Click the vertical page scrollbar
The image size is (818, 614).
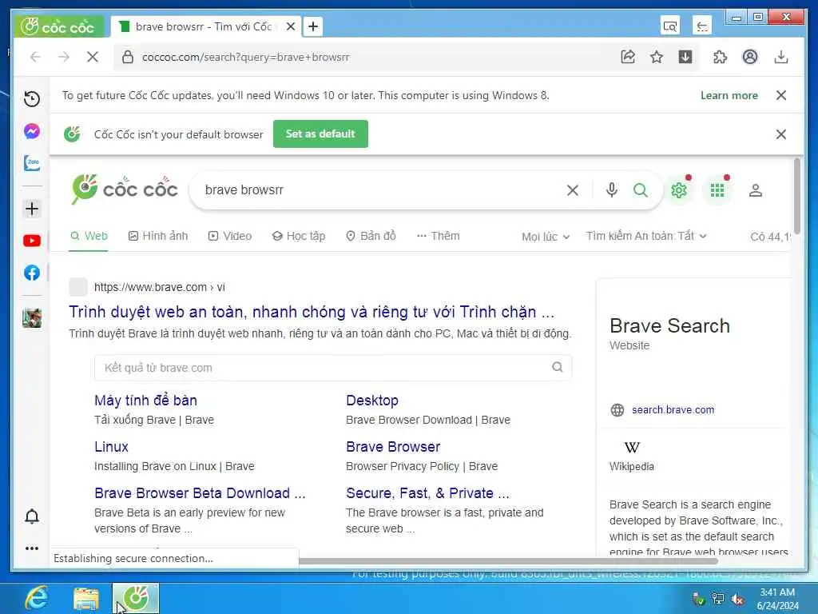tap(796, 196)
